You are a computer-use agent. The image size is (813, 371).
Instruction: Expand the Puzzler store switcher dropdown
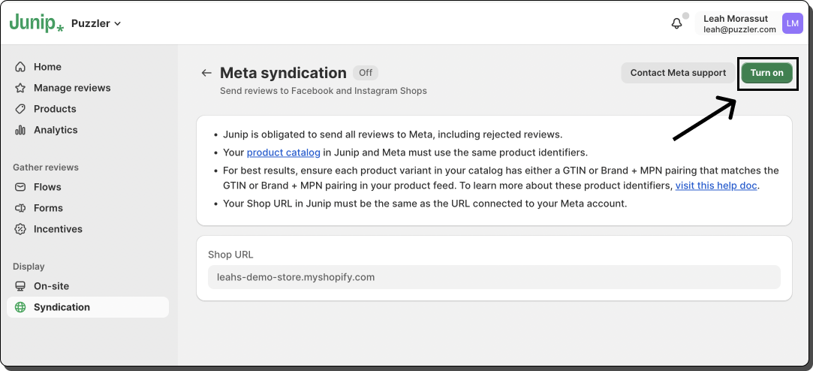[x=96, y=23]
